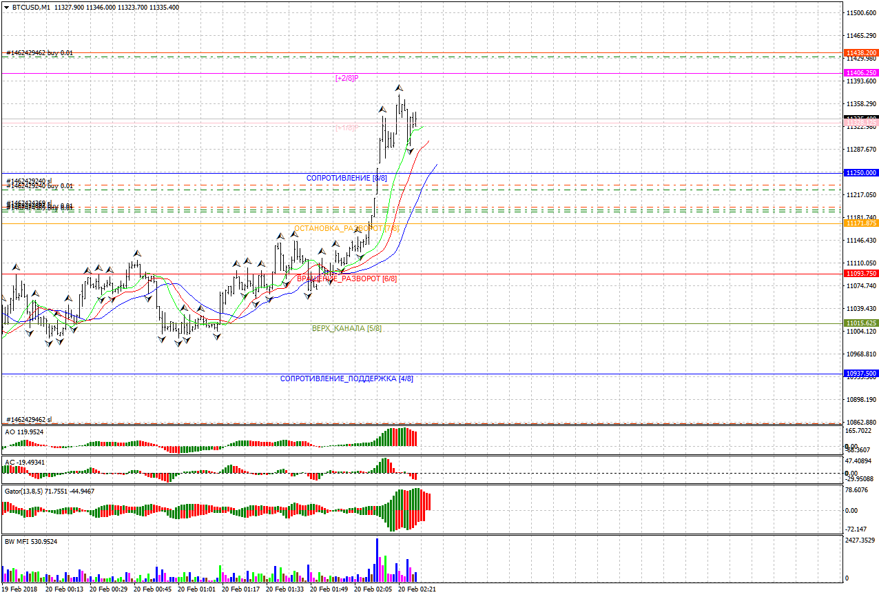
Task: Select the #1462429240 sl order label
Action: (28, 181)
